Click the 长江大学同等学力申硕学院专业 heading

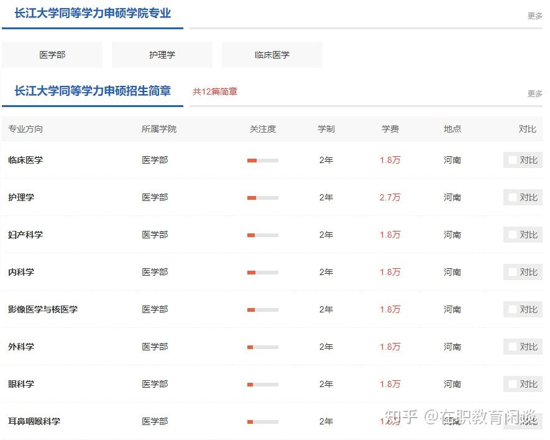[x=93, y=13]
